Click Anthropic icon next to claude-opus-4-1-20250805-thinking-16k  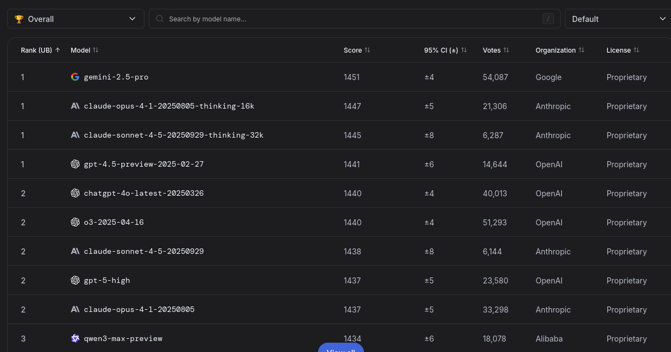tap(75, 106)
